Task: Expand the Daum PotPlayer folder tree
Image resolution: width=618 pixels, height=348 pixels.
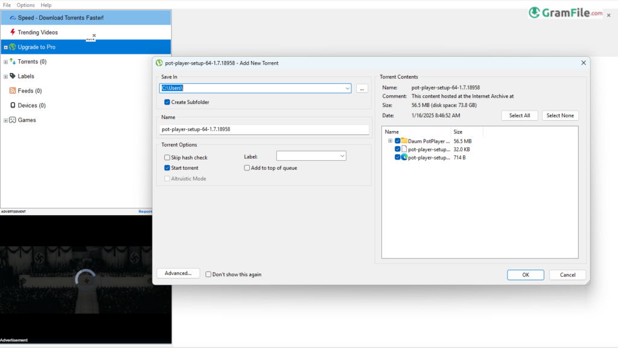Action: pos(390,141)
